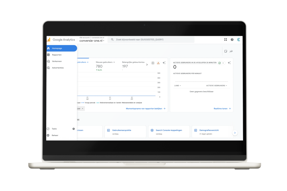This screenshot has width=287, height=191.
Task: Expand the gebruikers metric dropdown
Action: coord(88,62)
